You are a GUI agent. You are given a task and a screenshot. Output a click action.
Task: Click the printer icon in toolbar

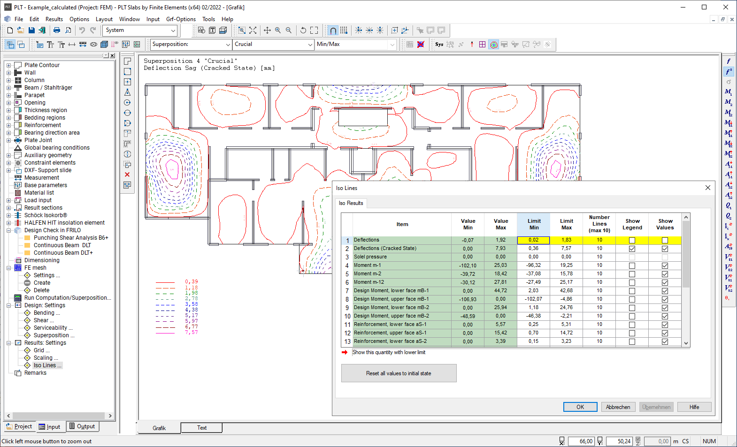pyautogui.click(x=57, y=30)
